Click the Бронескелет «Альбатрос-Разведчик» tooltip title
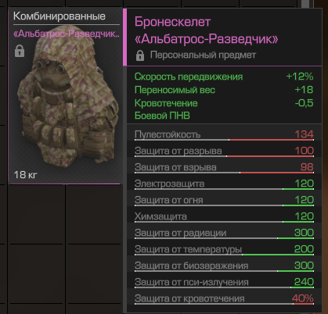Image resolution: width=328 pixels, height=314 pixels. 206,30
